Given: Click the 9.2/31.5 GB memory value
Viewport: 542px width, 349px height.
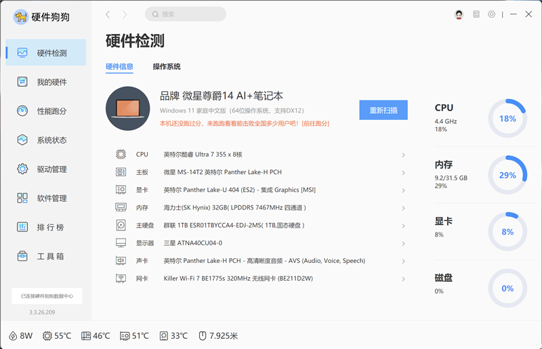Looking at the screenshot, I should pyautogui.click(x=451, y=178).
